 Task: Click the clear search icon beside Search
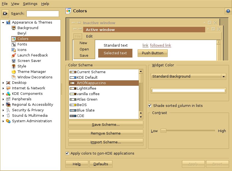(5, 14)
